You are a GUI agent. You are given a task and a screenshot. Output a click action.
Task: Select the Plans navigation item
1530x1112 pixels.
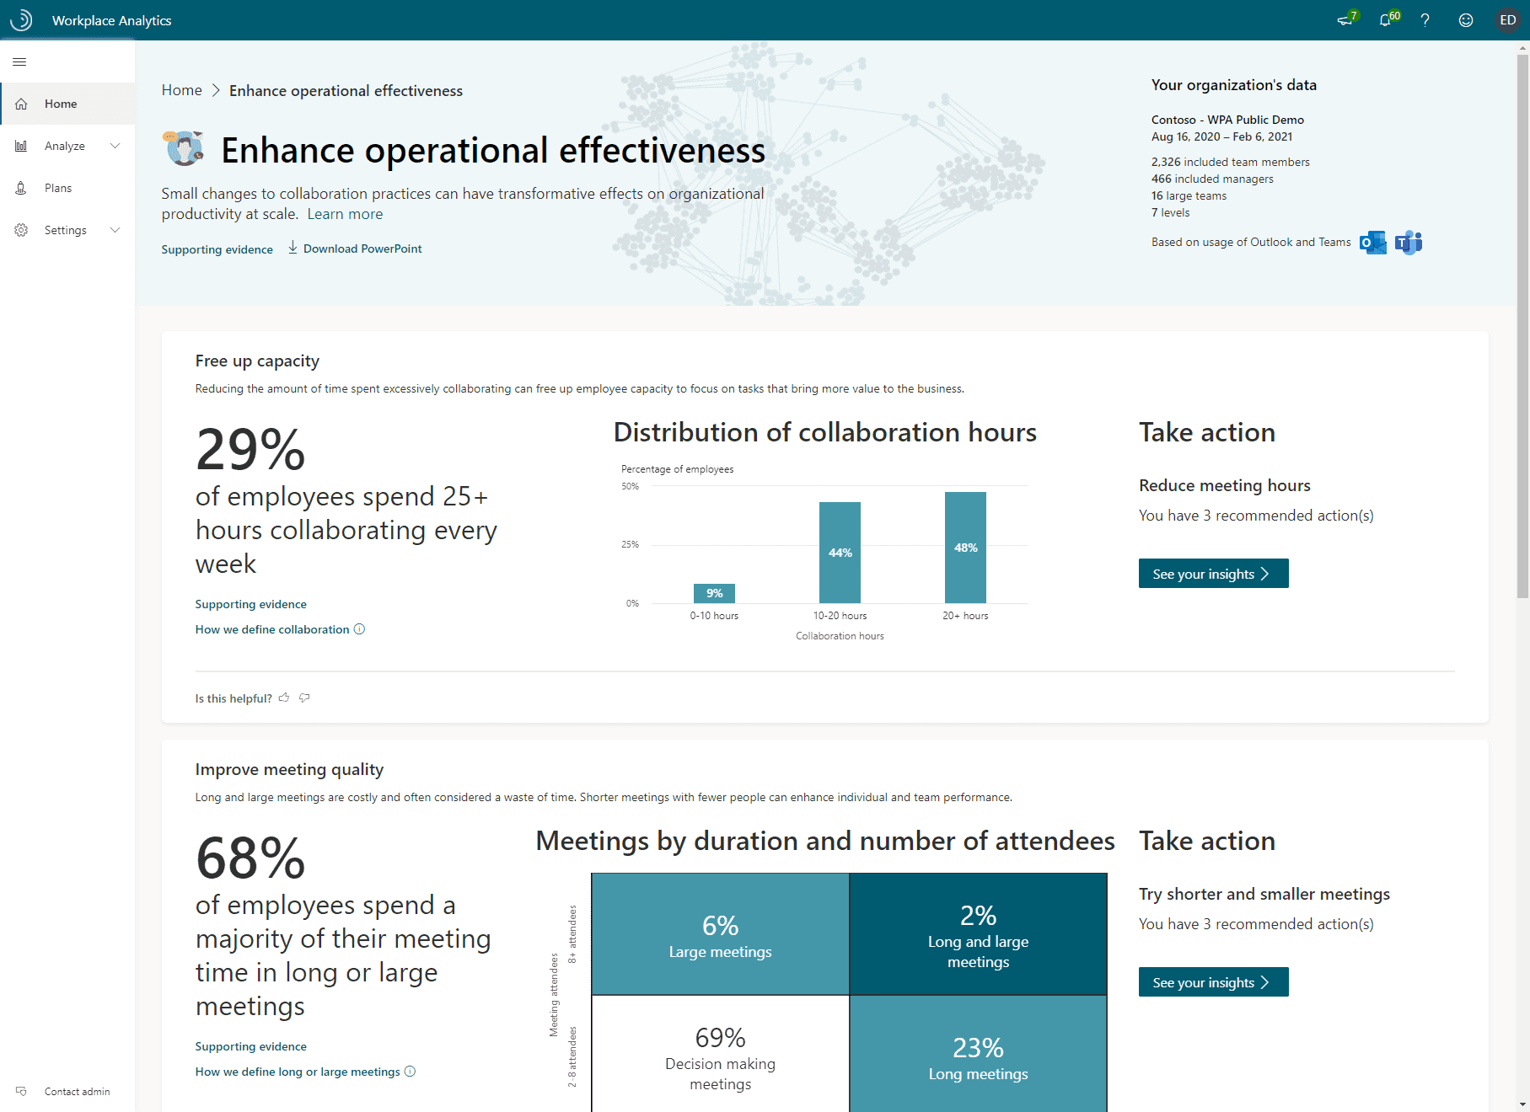coord(67,188)
